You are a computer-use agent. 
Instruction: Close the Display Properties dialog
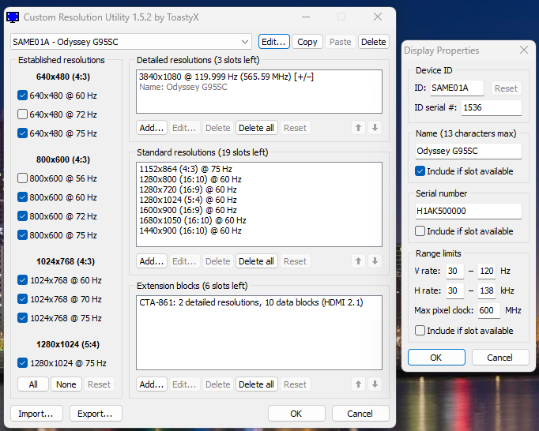pyautogui.click(x=523, y=51)
